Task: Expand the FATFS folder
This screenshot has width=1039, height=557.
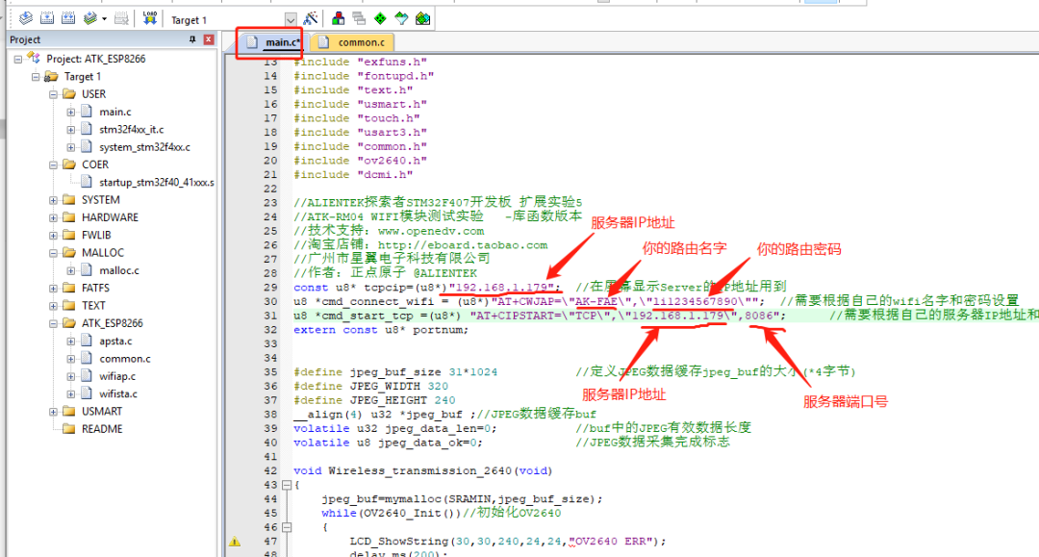Action: click(x=53, y=288)
